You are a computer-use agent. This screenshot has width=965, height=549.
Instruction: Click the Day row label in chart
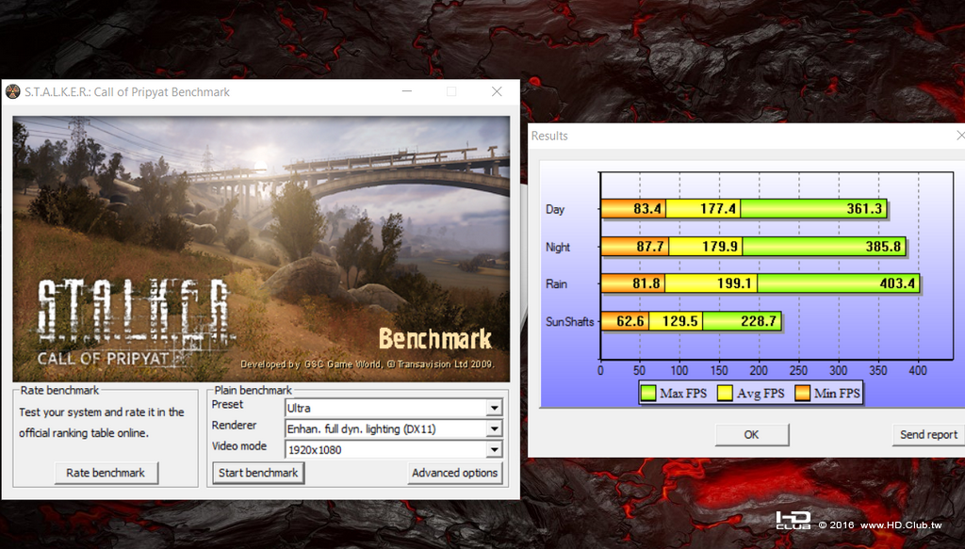554,209
